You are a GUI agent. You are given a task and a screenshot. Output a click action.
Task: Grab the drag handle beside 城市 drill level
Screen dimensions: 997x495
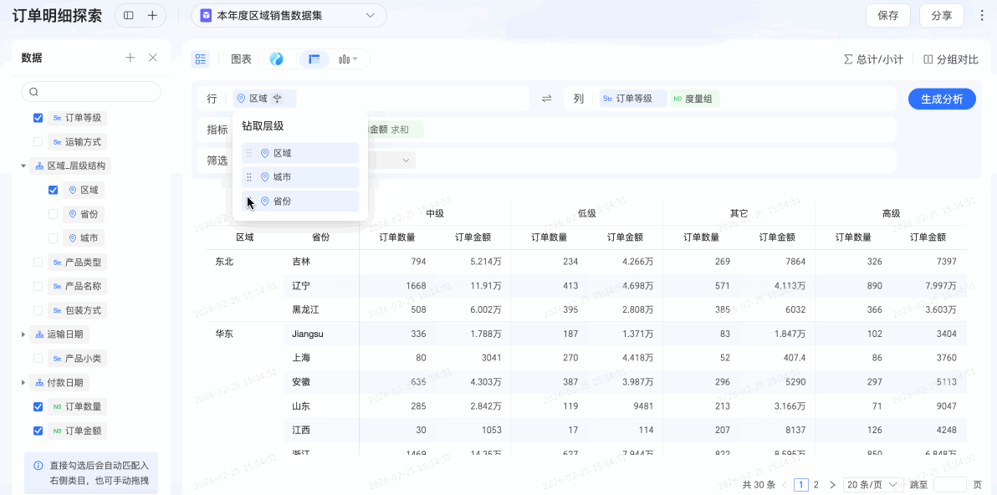249,177
